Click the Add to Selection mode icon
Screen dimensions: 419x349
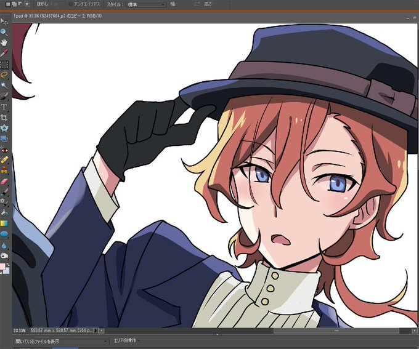pos(14,4)
